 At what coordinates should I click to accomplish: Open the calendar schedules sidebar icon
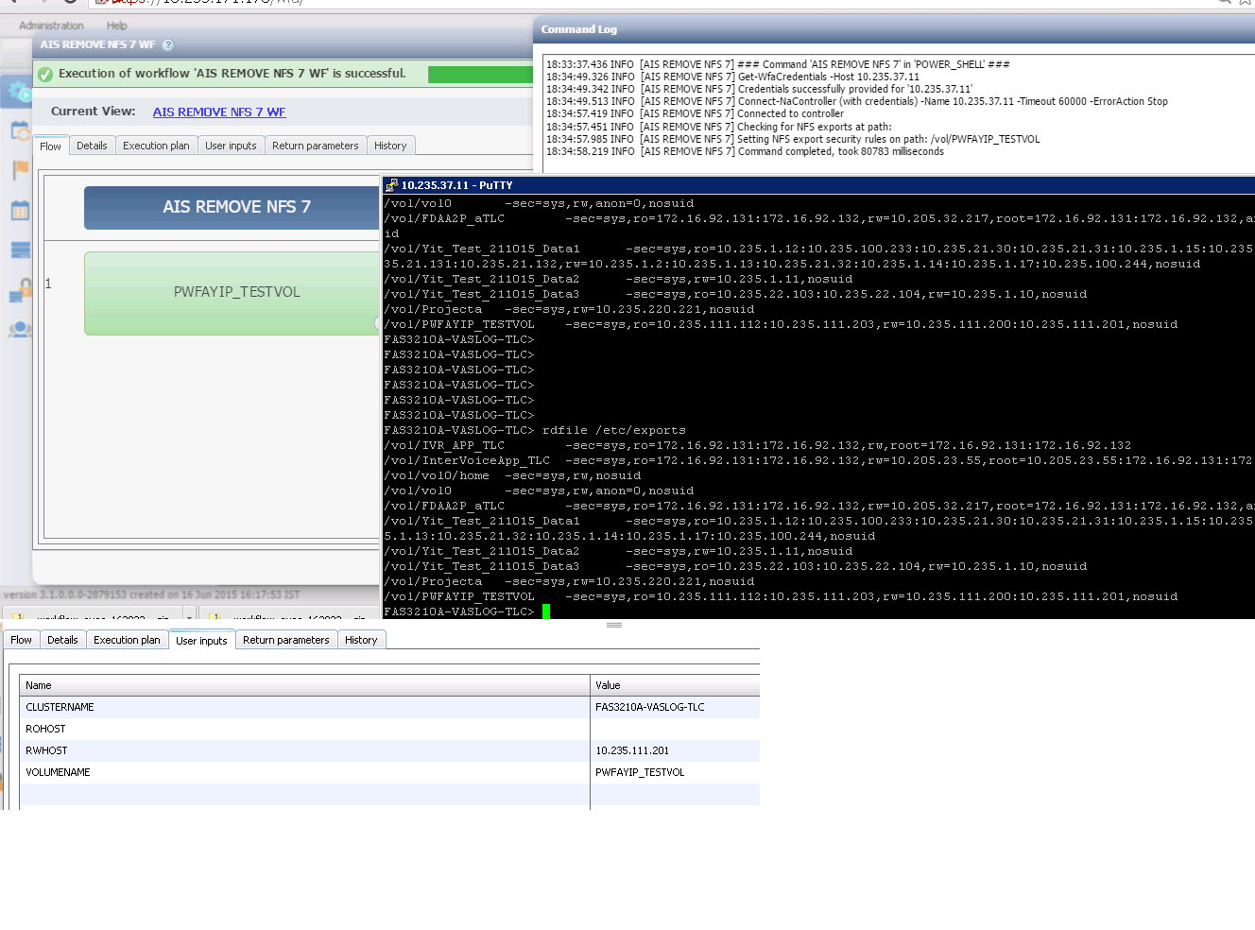click(x=20, y=210)
